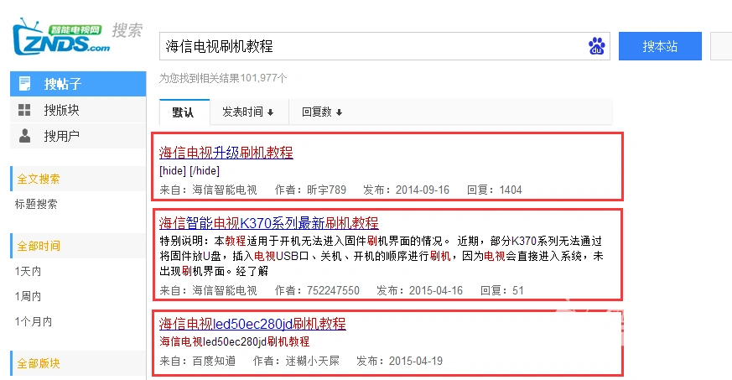This screenshot has height=380, width=732.
Task: Choose the 标题搜索 filter
Action: click(36, 204)
